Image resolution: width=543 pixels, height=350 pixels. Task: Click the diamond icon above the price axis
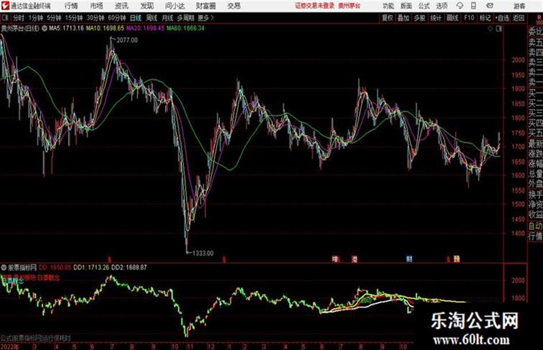[x=490, y=29]
